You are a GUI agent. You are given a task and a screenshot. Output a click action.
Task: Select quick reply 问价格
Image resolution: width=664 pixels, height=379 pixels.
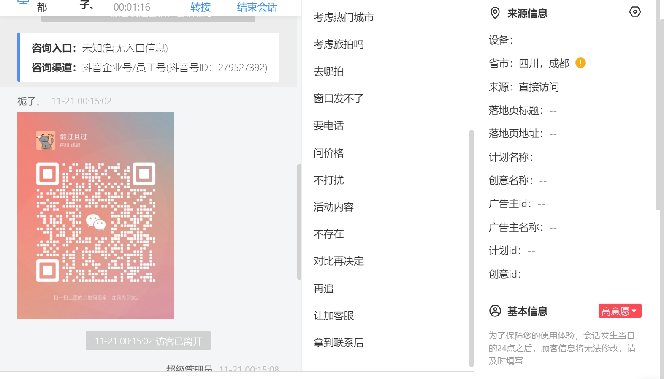point(328,153)
